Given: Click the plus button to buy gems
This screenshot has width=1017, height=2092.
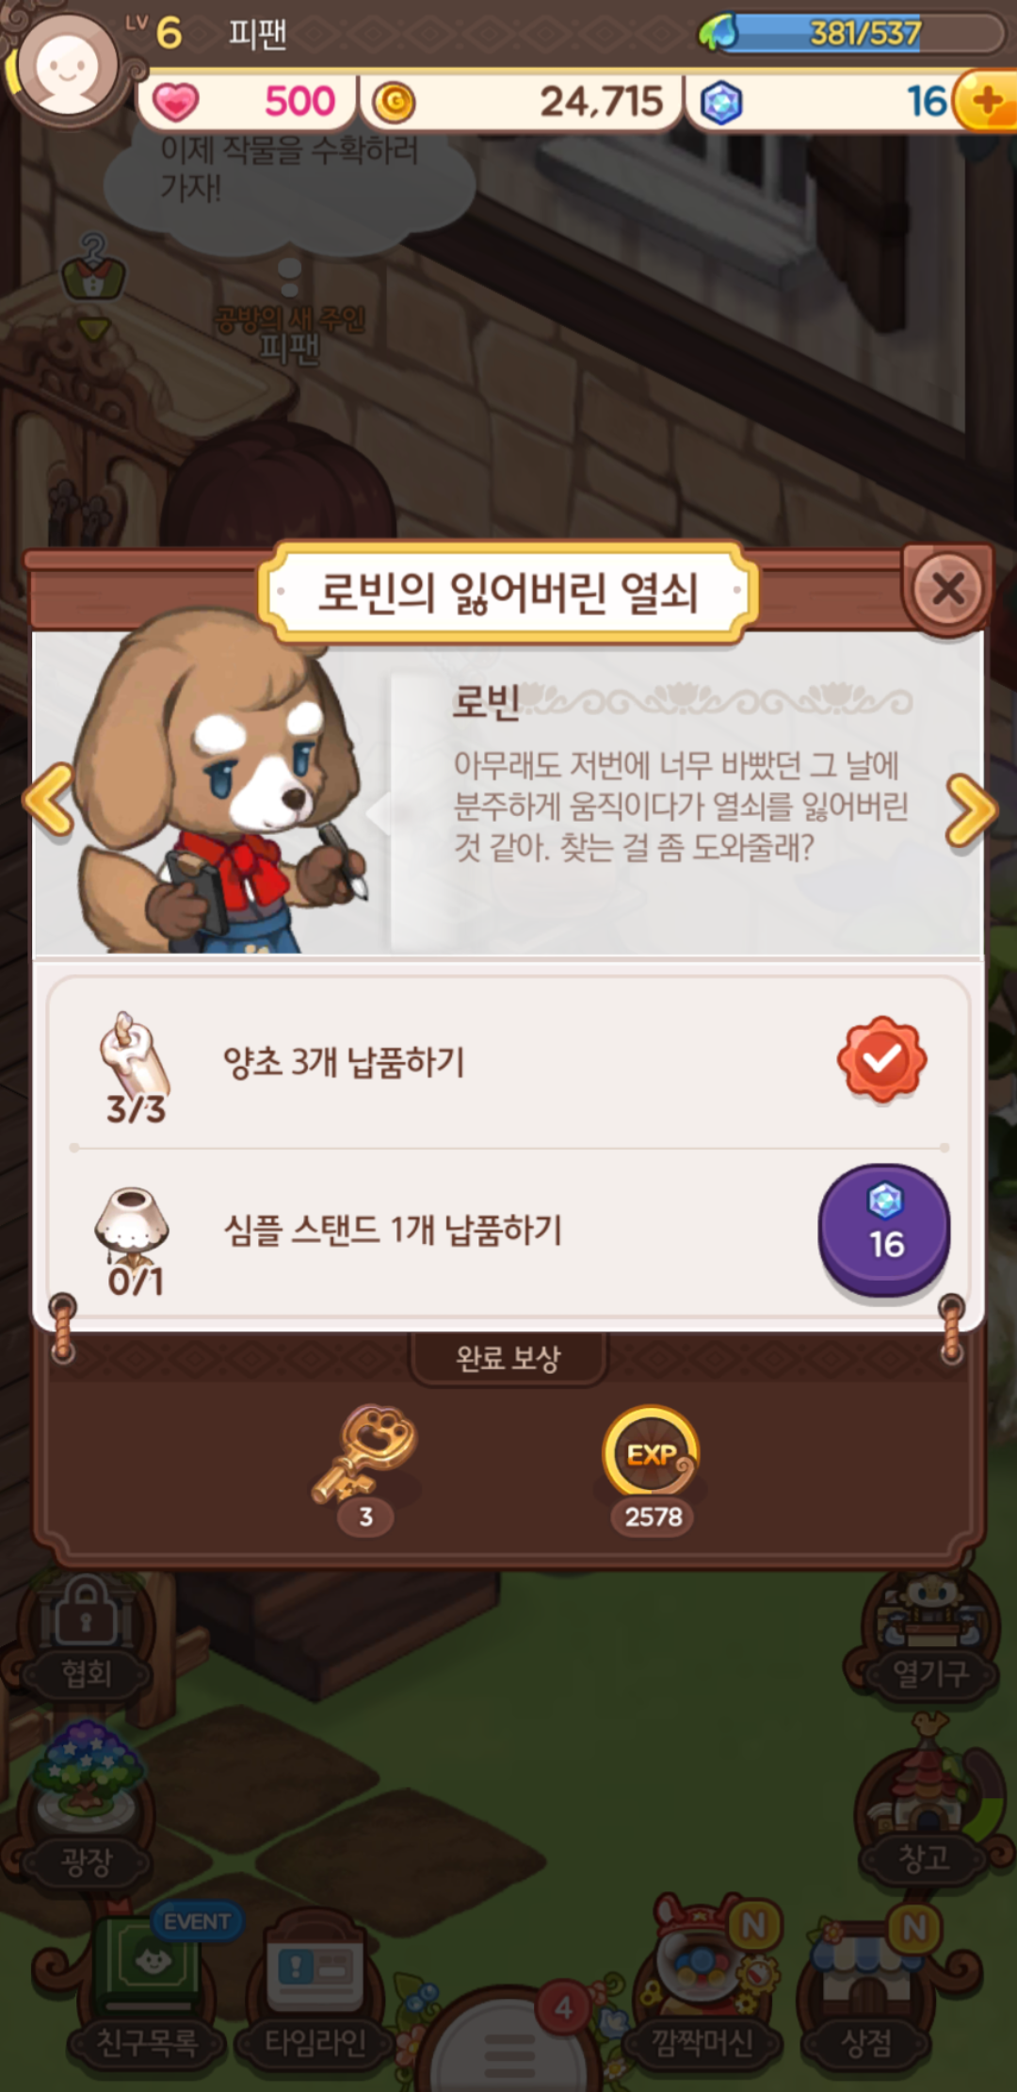Looking at the screenshot, I should [985, 101].
